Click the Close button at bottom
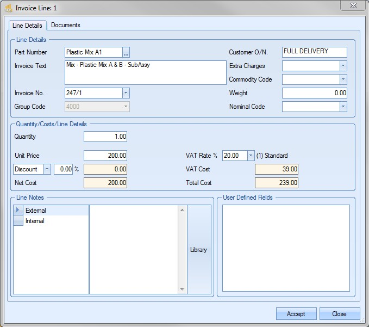This screenshot has width=369, height=327. pos(340,314)
